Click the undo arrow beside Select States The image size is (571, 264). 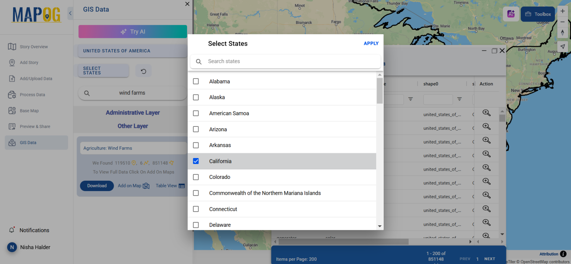click(143, 70)
